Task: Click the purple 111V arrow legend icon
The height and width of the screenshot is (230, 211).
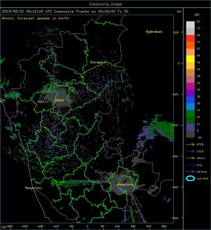Action: [190, 151]
